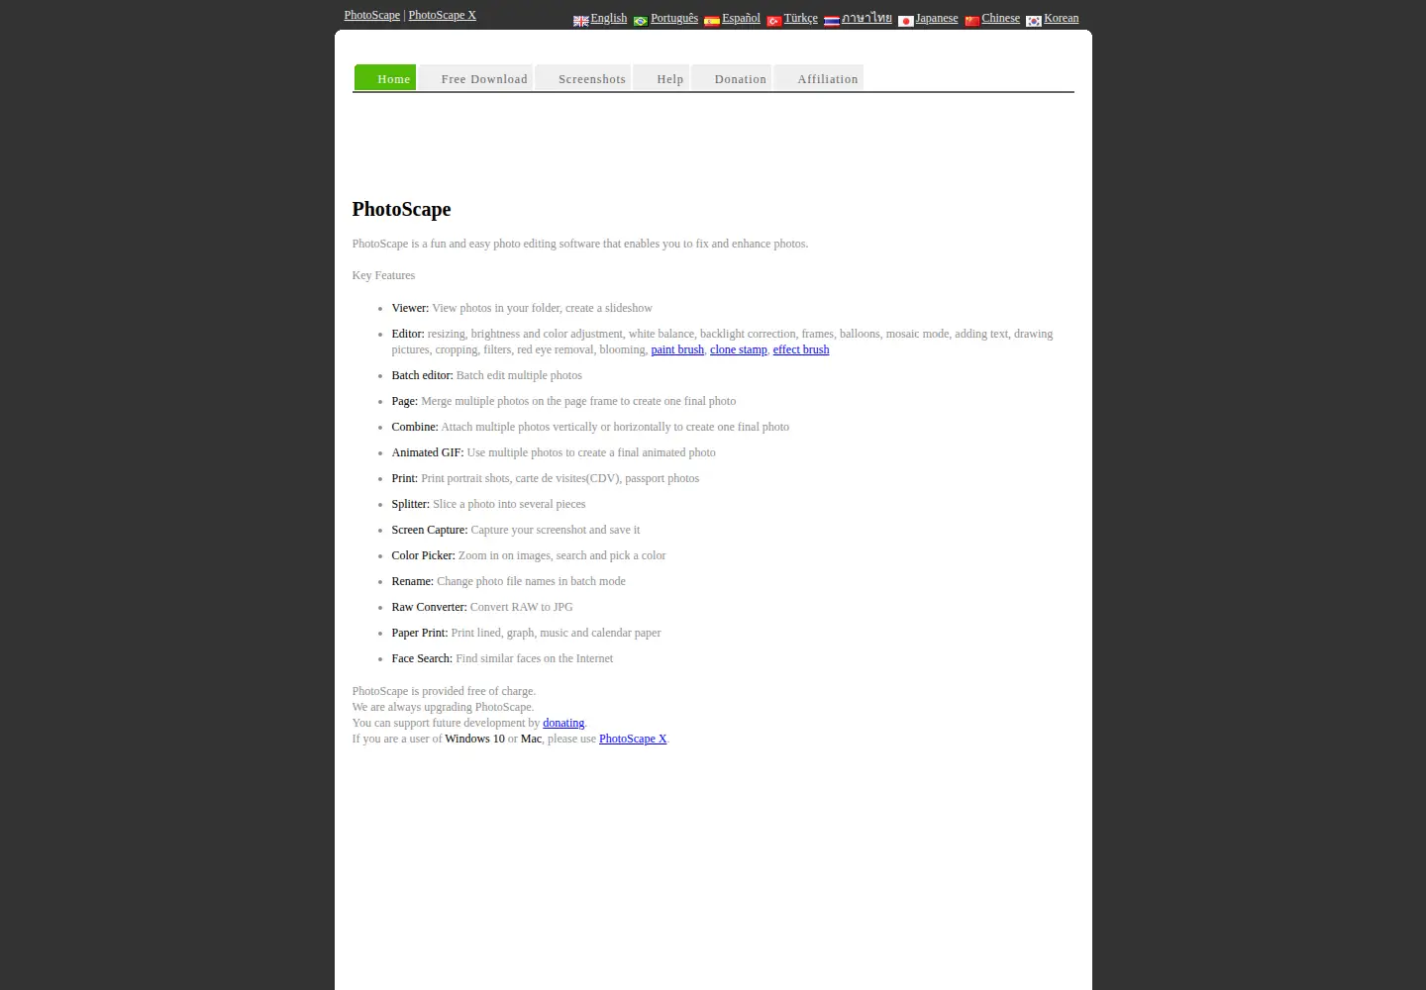Image resolution: width=1426 pixels, height=990 pixels.
Task: Switch language to Thai text link
Action: coord(866,18)
